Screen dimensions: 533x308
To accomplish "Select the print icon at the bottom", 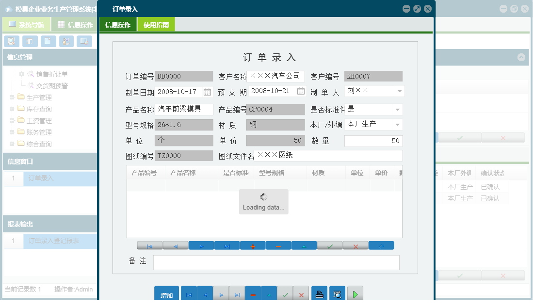I will [x=319, y=293].
